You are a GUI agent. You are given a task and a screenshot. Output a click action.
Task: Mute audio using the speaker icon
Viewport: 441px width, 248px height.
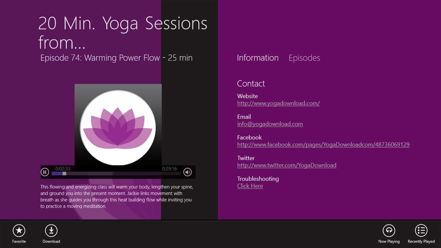coord(187,172)
